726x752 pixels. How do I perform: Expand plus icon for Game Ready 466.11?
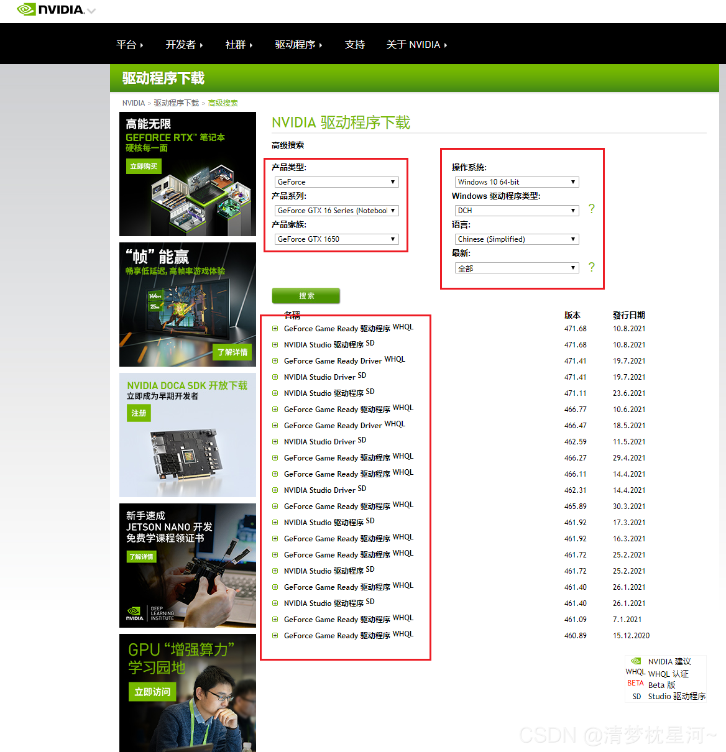point(275,474)
